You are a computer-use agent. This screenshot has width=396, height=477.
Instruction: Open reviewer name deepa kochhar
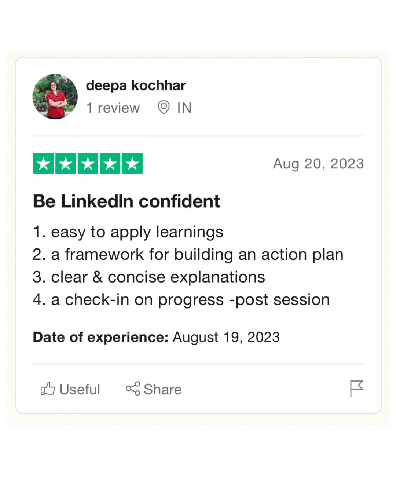click(136, 85)
